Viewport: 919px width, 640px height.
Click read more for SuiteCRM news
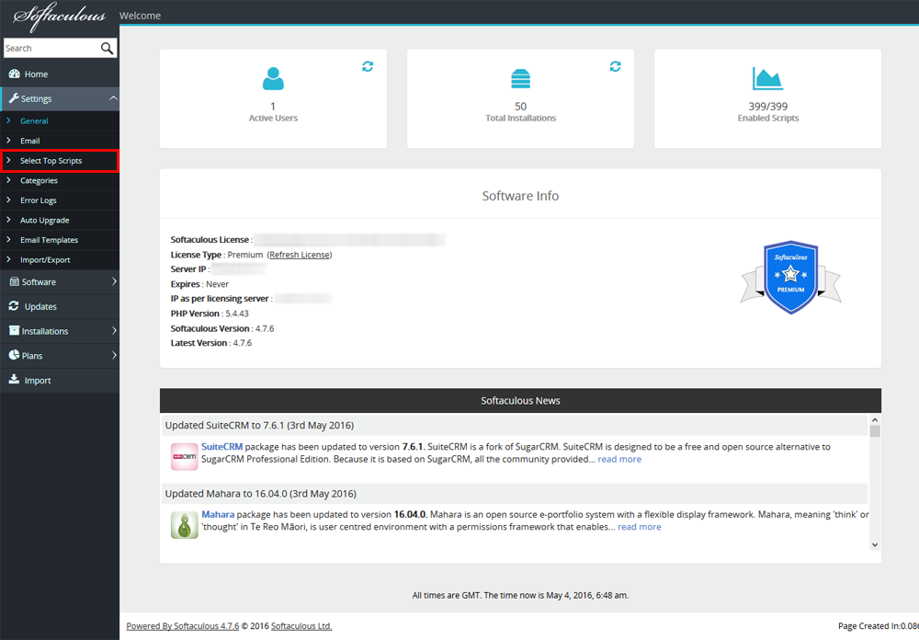pos(619,459)
